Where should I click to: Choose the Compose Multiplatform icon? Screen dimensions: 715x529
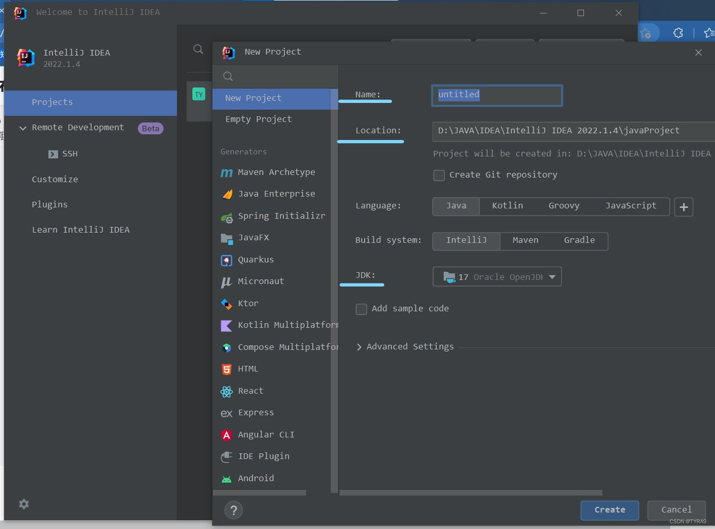pyautogui.click(x=226, y=348)
